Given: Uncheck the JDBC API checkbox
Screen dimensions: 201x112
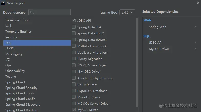Looking at the screenshot, I should [74, 20].
